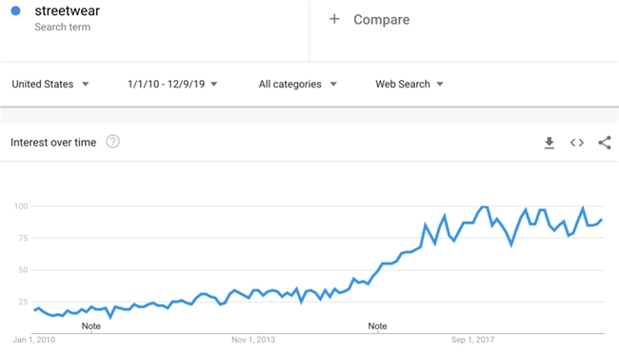Expand the United States region dropdown

coord(50,84)
